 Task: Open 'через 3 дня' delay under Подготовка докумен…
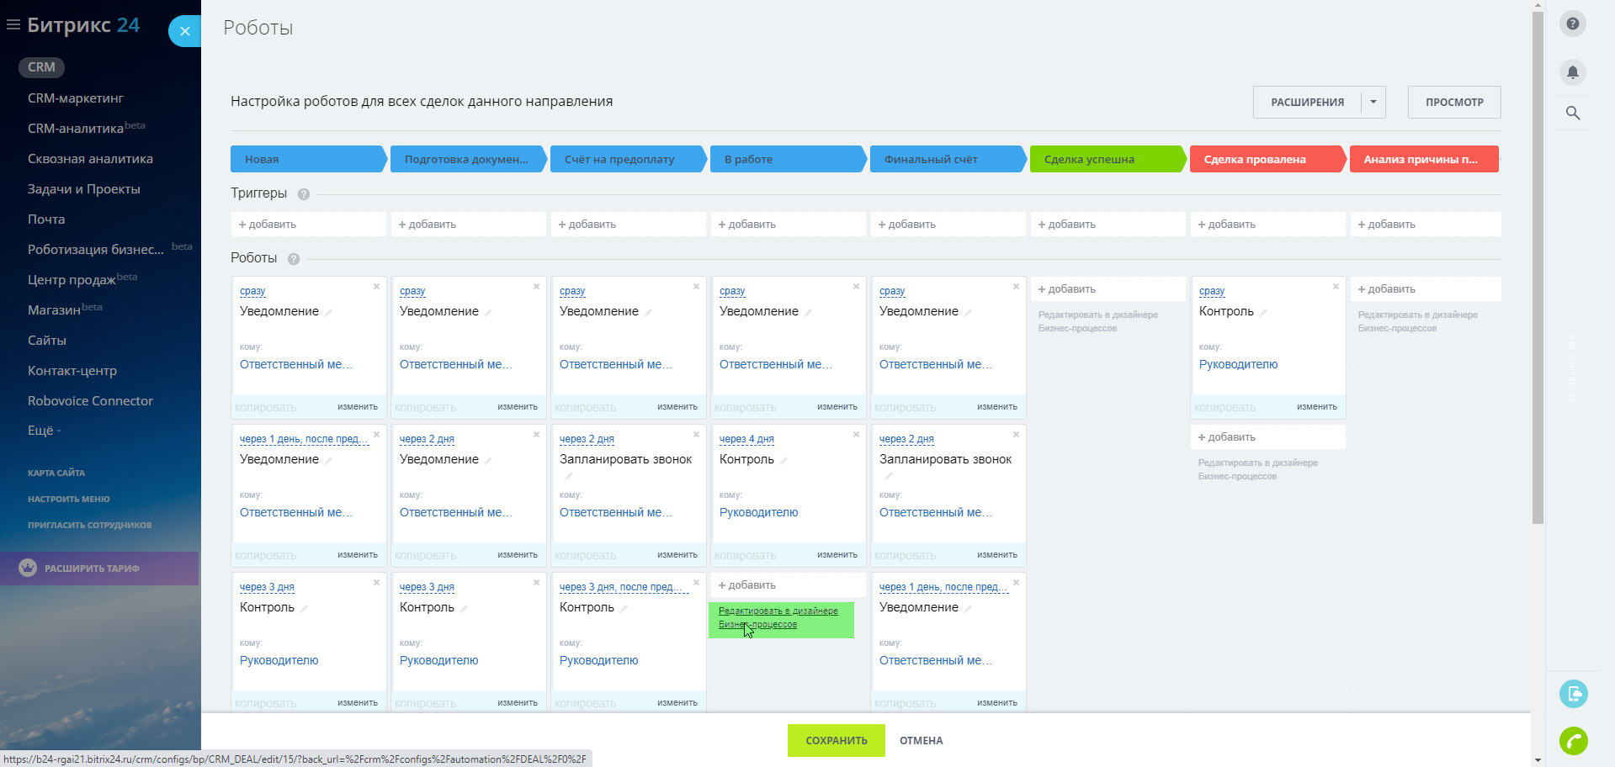[427, 587]
